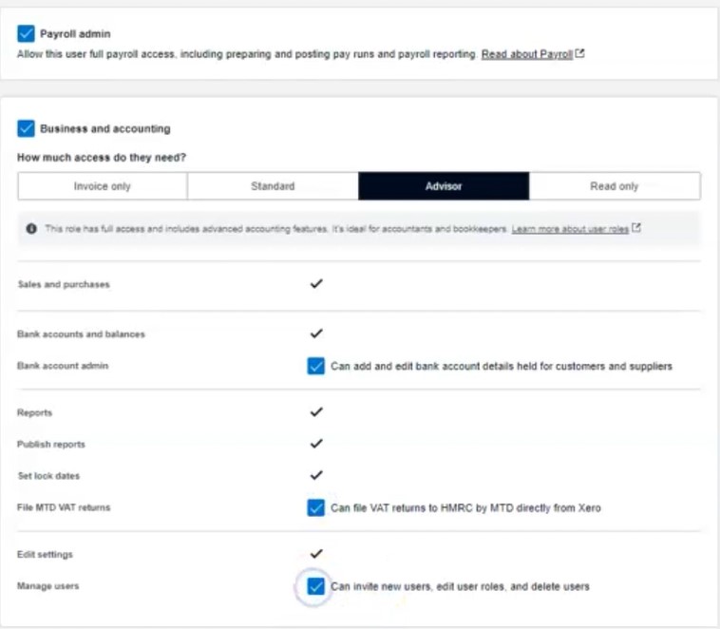Screen dimensions: 720x629
Task: Click external link icon beside user roles link
Action: 636,229
